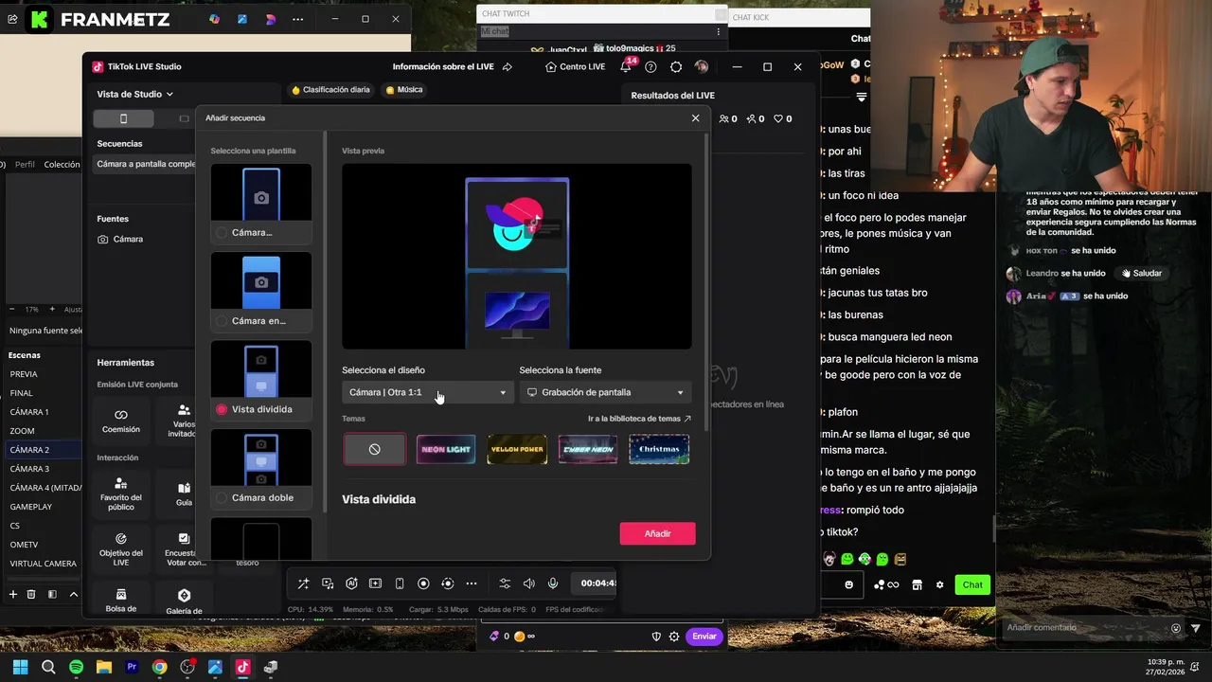Image resolution: width=1212 pixels, height=682 pixels.
Task: Click the scene filters icon next to trash
Action: 52,594
